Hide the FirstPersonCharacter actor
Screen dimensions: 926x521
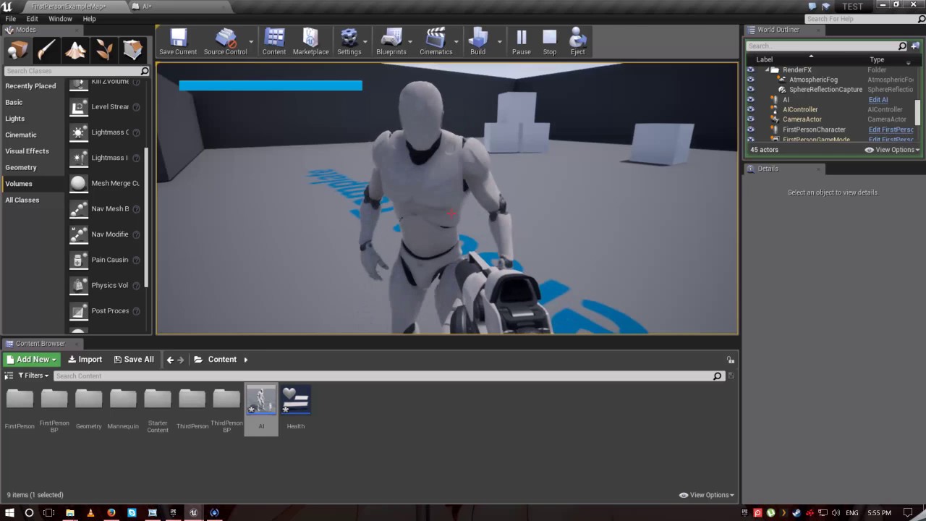click(750, 130)
